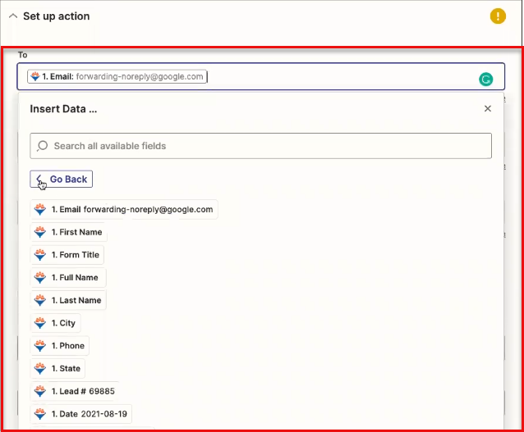Collapse the Set up action section
524x432 pixels.
12,16
